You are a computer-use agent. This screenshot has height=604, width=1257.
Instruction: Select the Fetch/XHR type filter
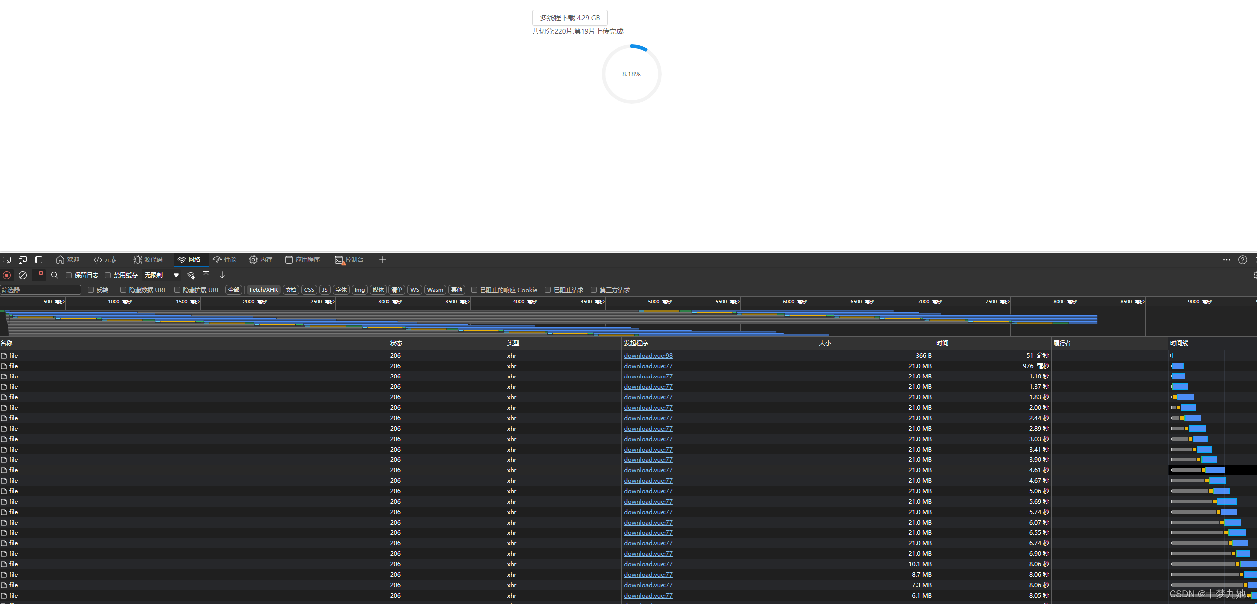(x=264, y=290)
